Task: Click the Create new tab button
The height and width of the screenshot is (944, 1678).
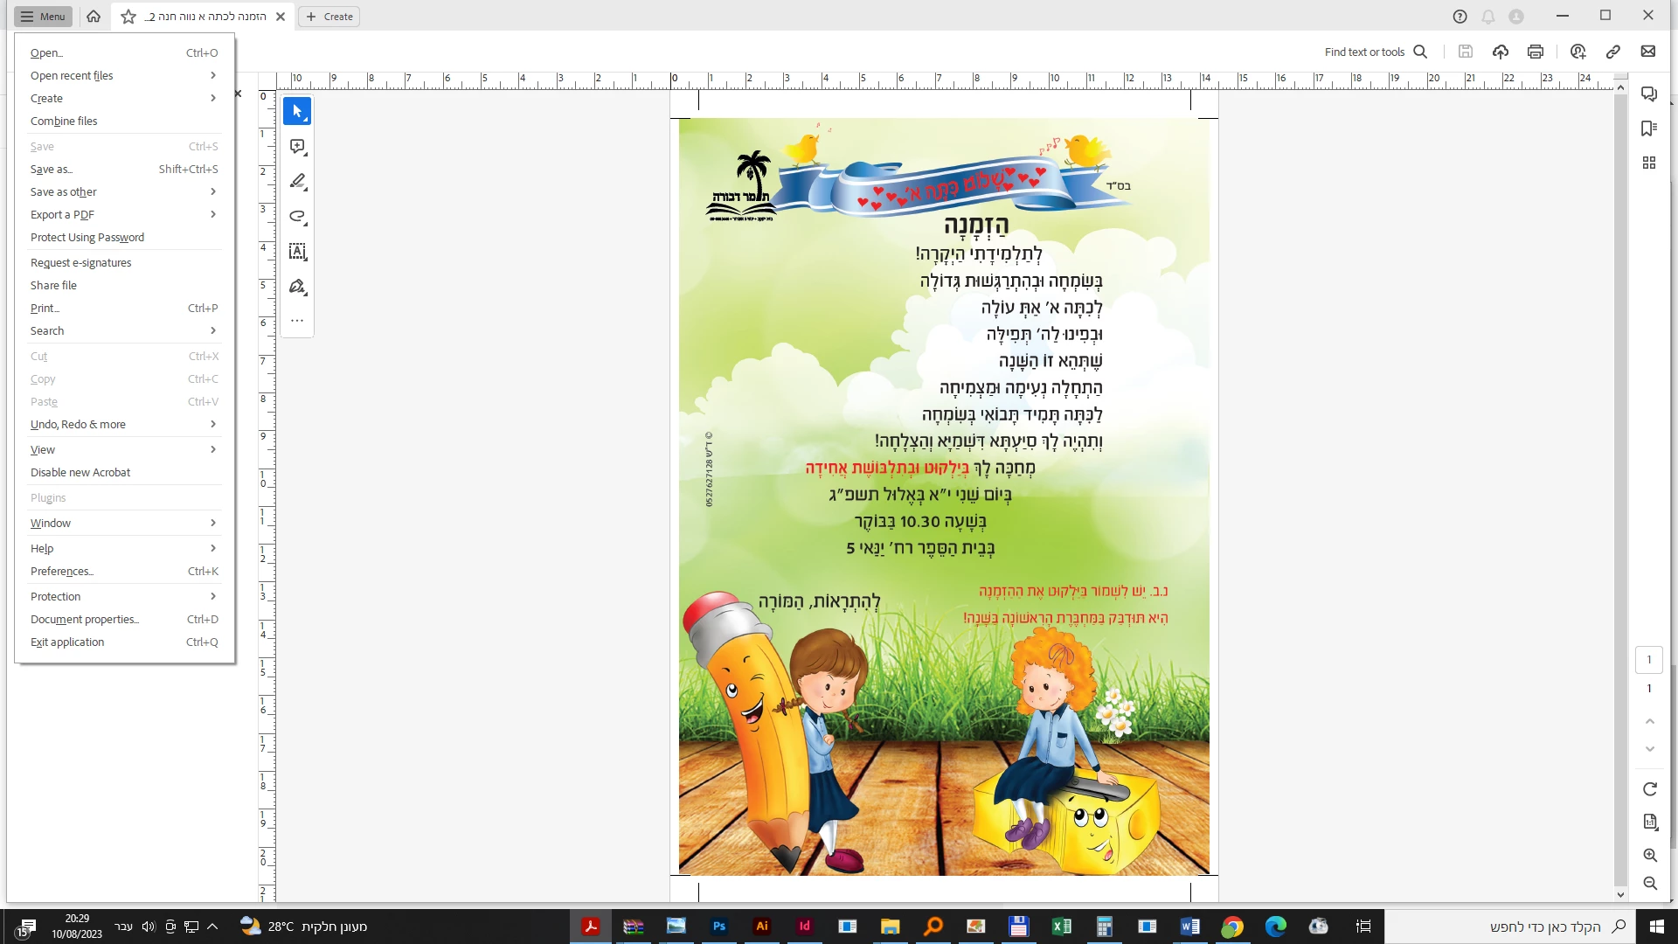Action: [329, 17]
